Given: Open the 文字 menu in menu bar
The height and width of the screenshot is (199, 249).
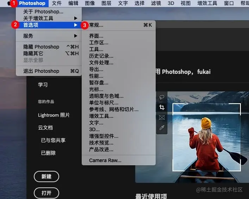Looking at the screenshot, I should coord(123,3).
